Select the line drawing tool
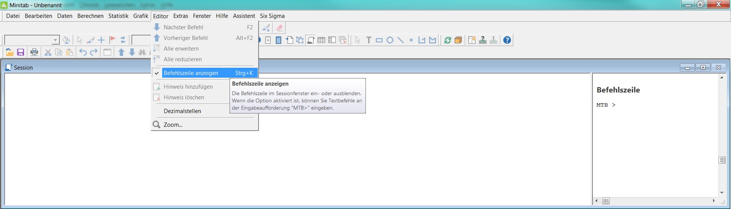This screenshot has height=209, width=731. click(401, 40)
